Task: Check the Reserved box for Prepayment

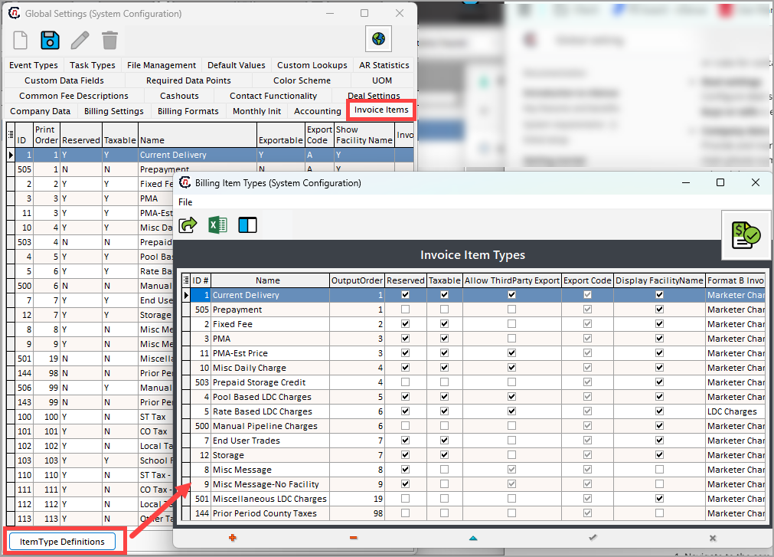Action: click(405, 310)
